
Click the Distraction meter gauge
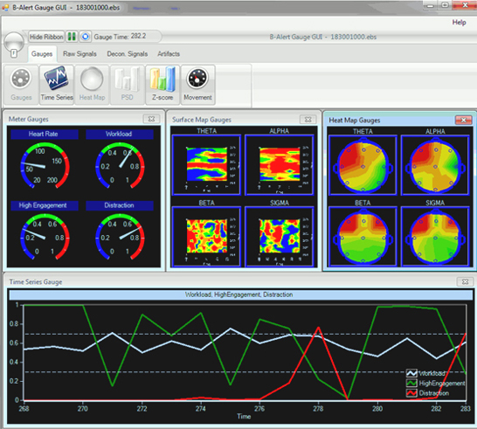point(120,236)
